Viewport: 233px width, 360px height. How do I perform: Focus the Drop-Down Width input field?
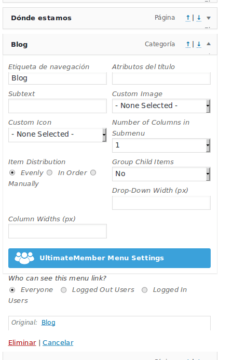161,203
